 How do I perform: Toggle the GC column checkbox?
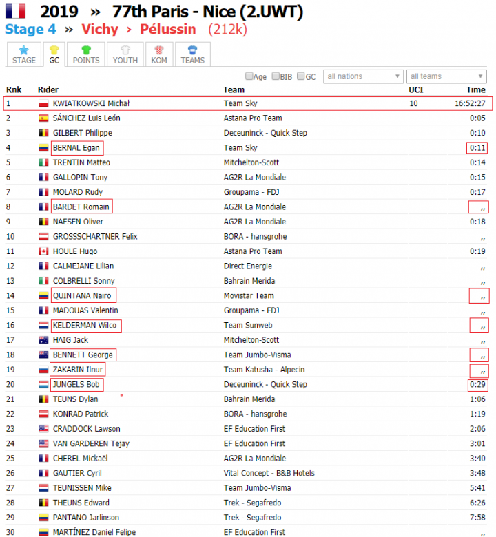coord(300,76)
